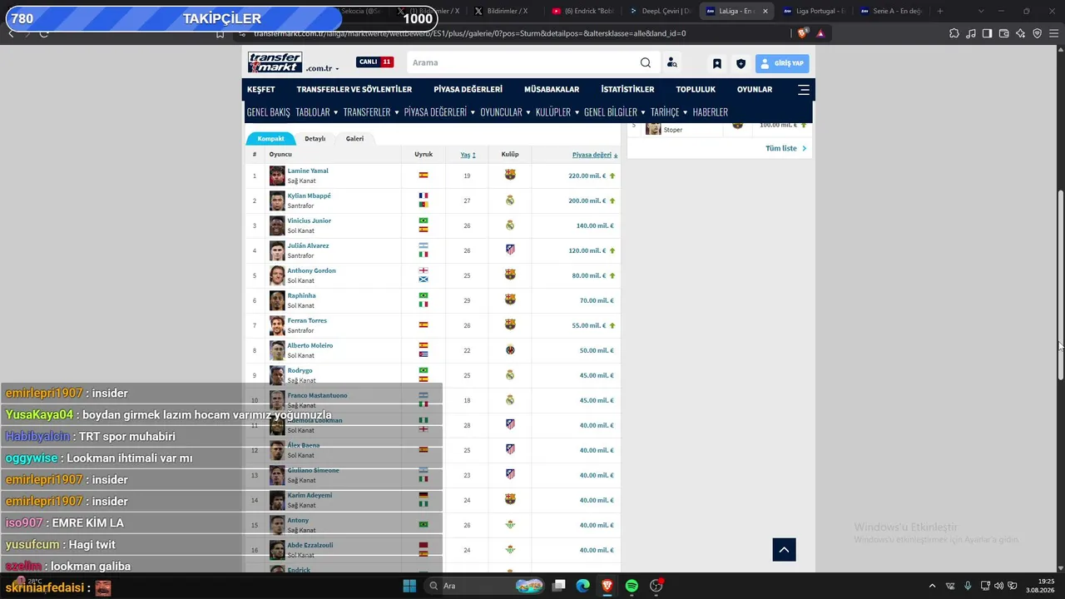Switch to the Galeri tab

point(355,139)
